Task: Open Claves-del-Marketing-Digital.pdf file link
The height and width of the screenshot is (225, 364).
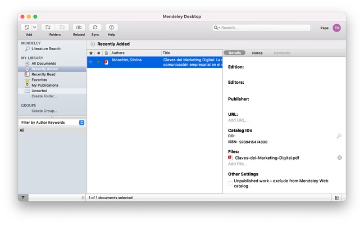Action: tap(267, 158)
